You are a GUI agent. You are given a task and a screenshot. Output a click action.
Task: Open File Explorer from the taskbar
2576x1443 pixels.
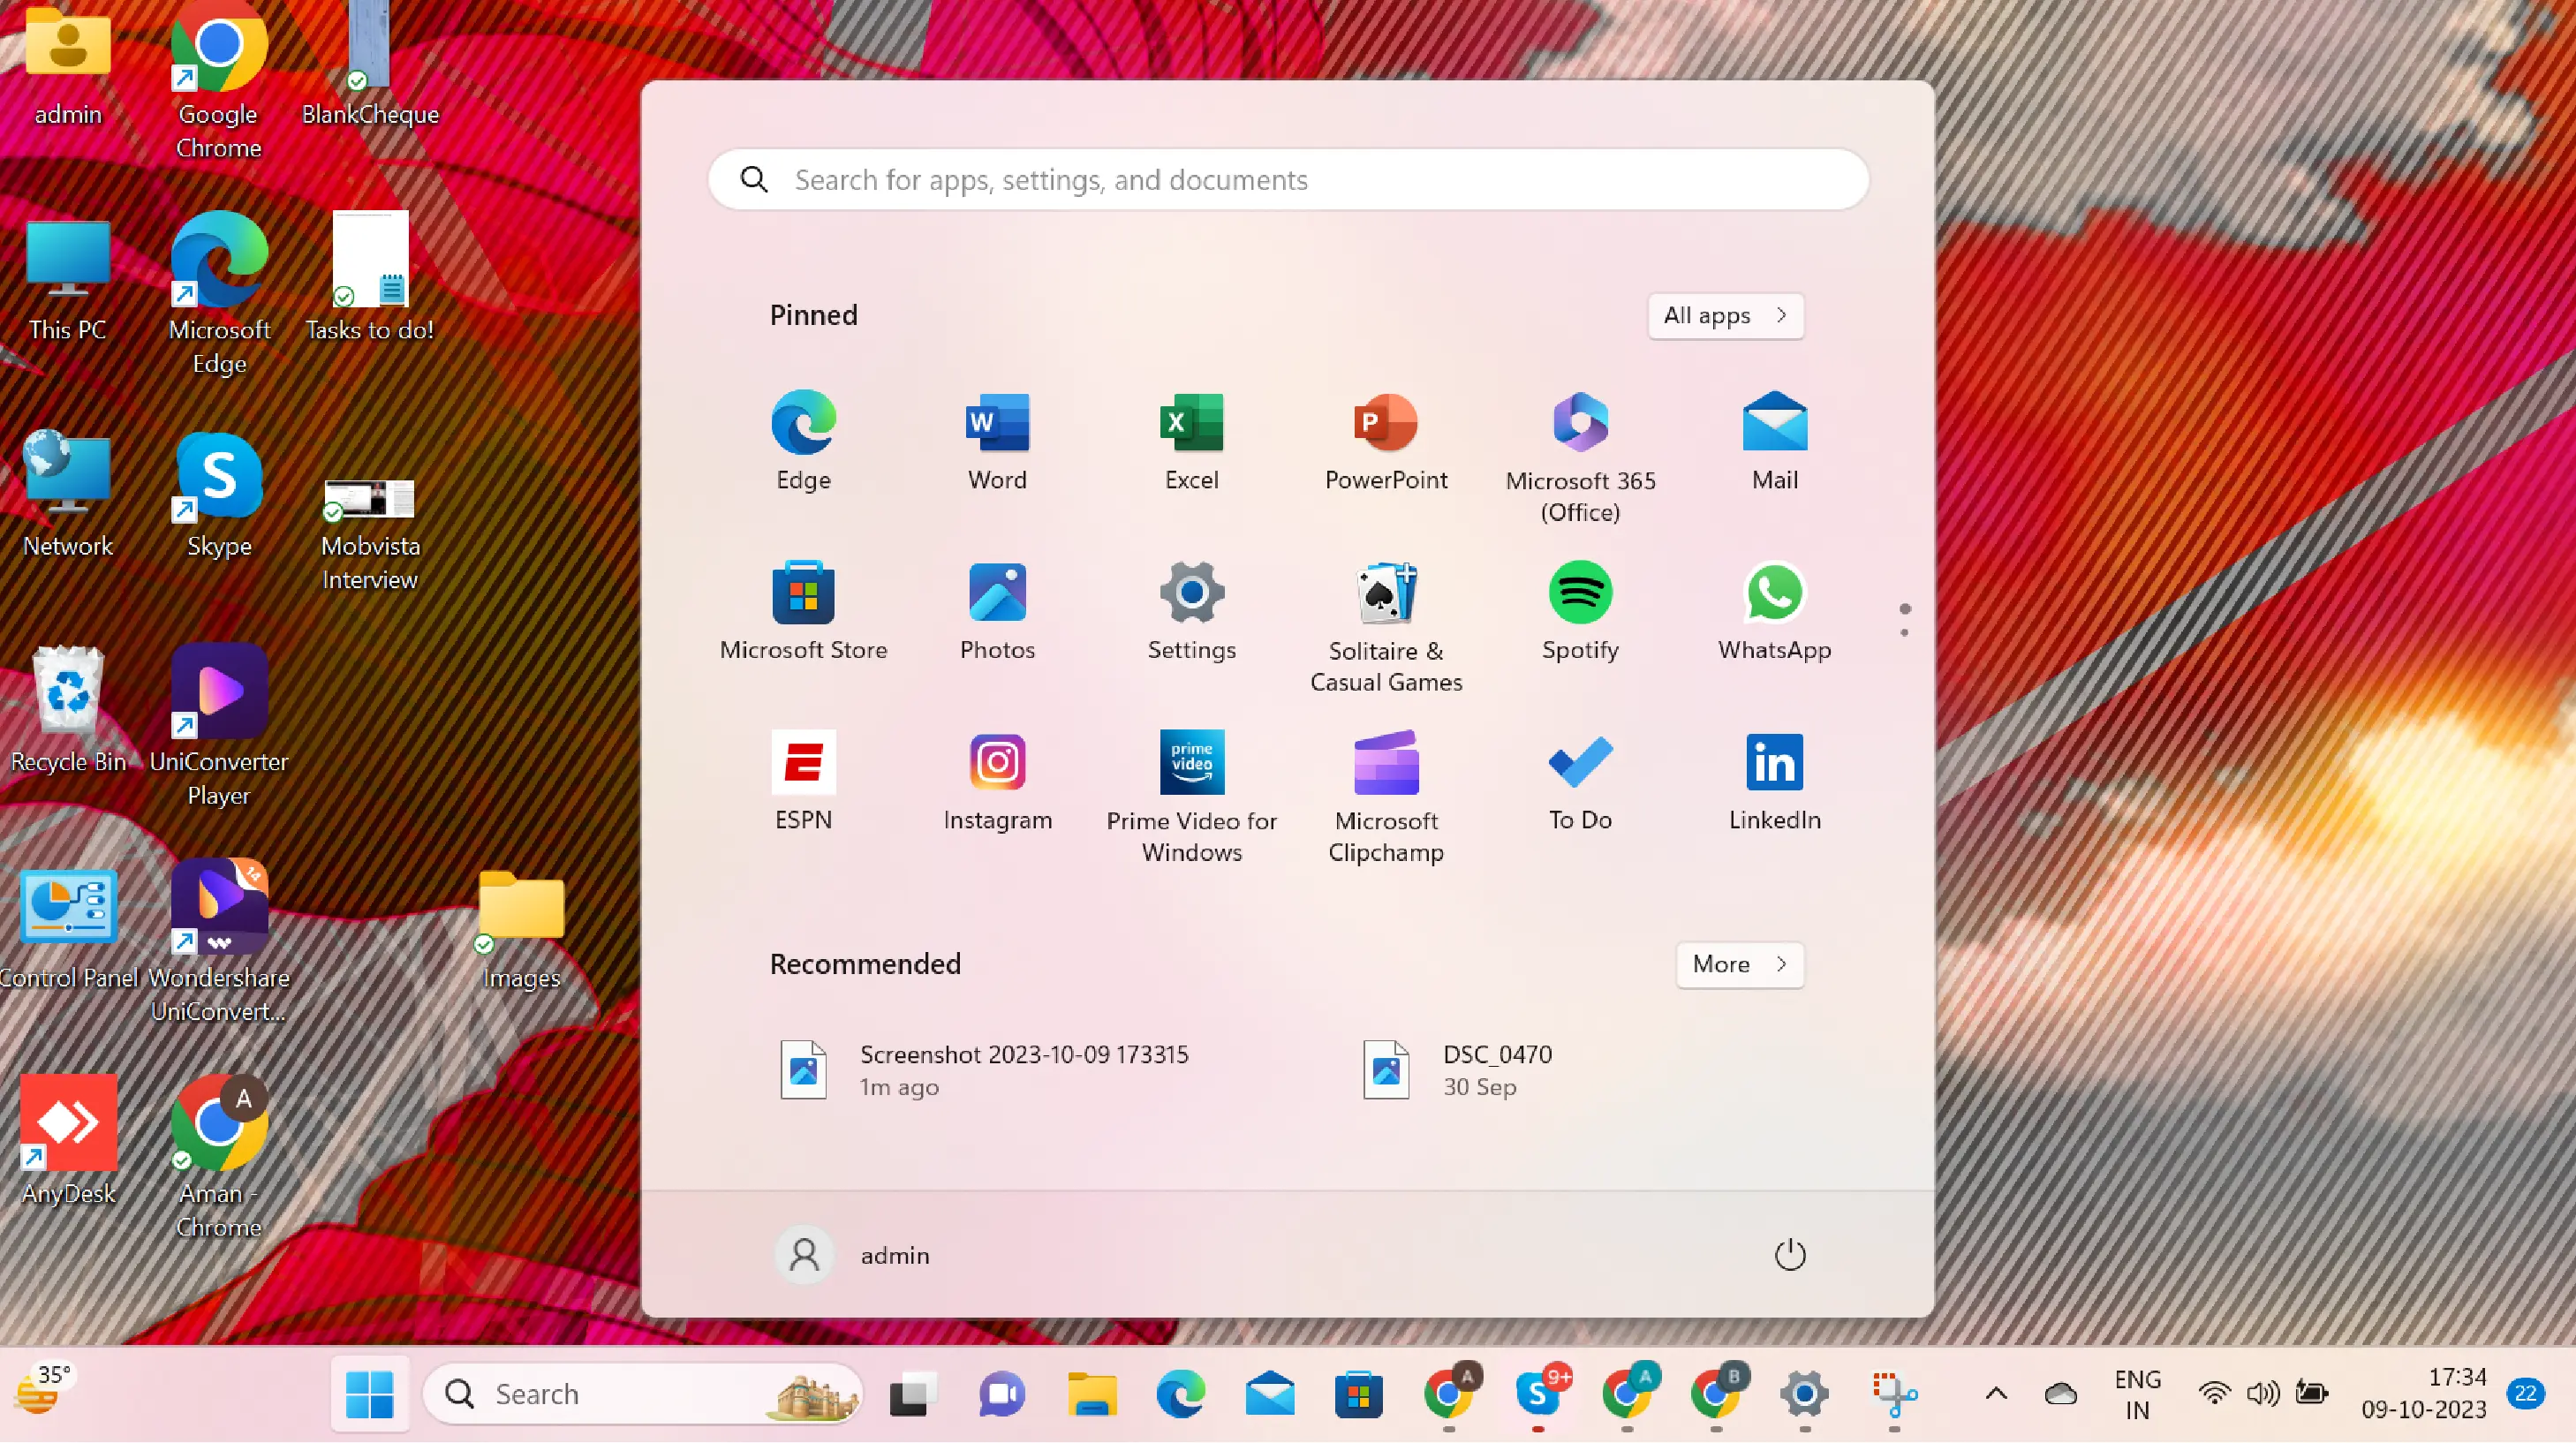[1091, 1394]
